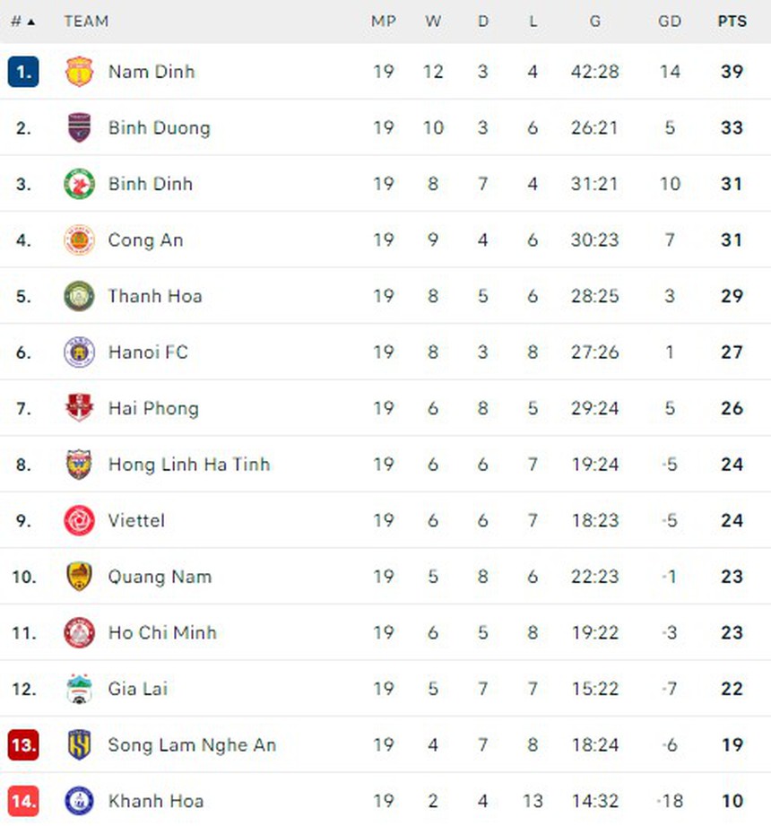This screenshot has height=826, width=771.
Task: Click the Viettel club logo
Action: point(78,521)
